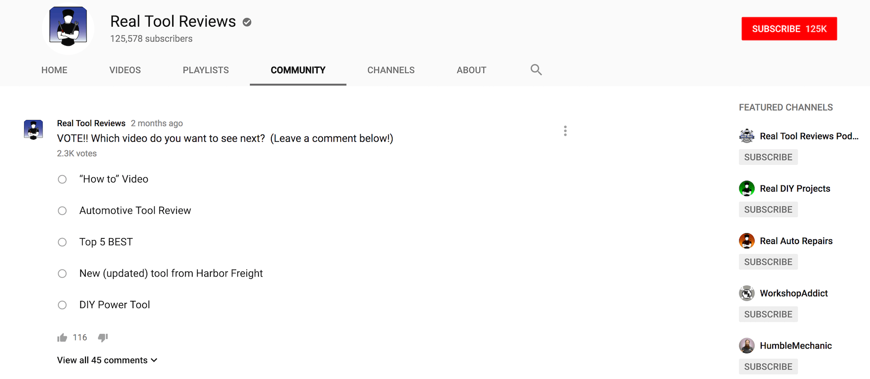Dislike the poll post with thumbs down

click(x=103, y=338)
